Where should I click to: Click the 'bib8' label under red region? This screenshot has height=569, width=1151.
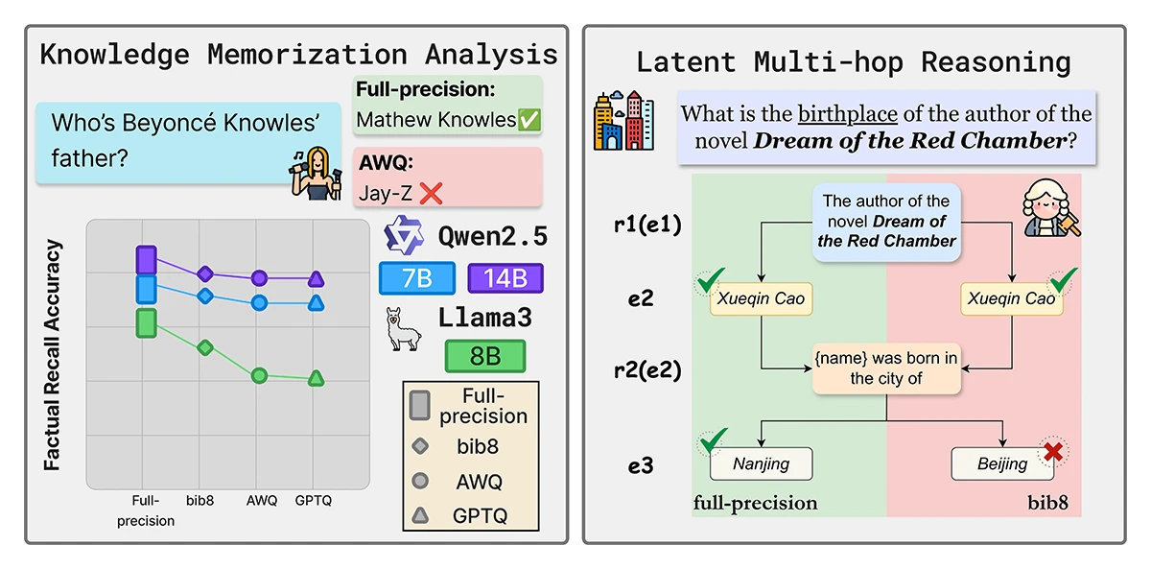click(1046, 504)
